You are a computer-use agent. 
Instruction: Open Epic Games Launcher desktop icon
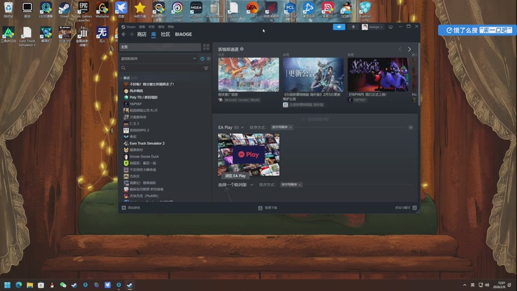83,12
